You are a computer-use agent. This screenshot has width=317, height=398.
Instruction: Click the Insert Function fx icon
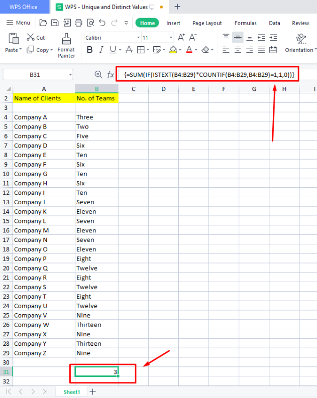click(x=111, y=74)
